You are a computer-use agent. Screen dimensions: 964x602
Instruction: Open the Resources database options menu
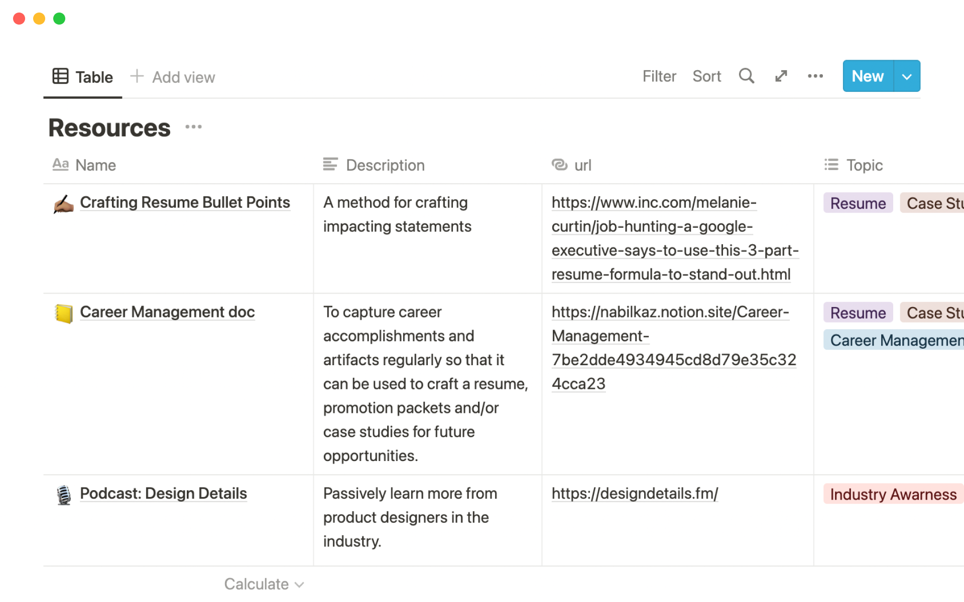point(193,127)
